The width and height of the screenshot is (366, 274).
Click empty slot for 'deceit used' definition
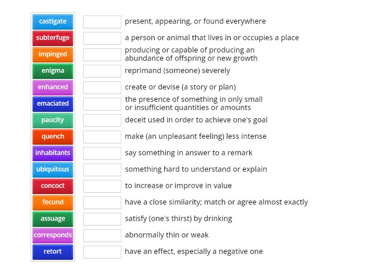tap(102, 120)
